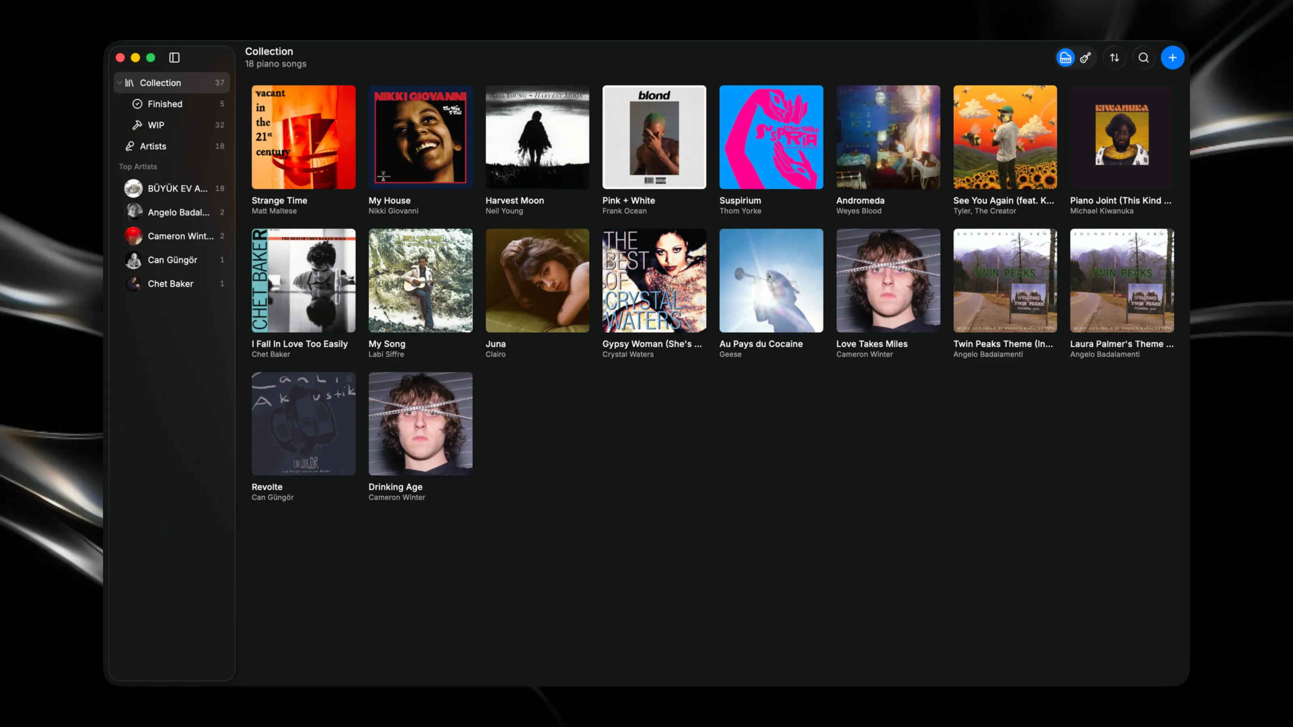This screenshot has width=1293, height=727.
Task: Open the Andromeda album cover
Action: [x=889, y=137]
